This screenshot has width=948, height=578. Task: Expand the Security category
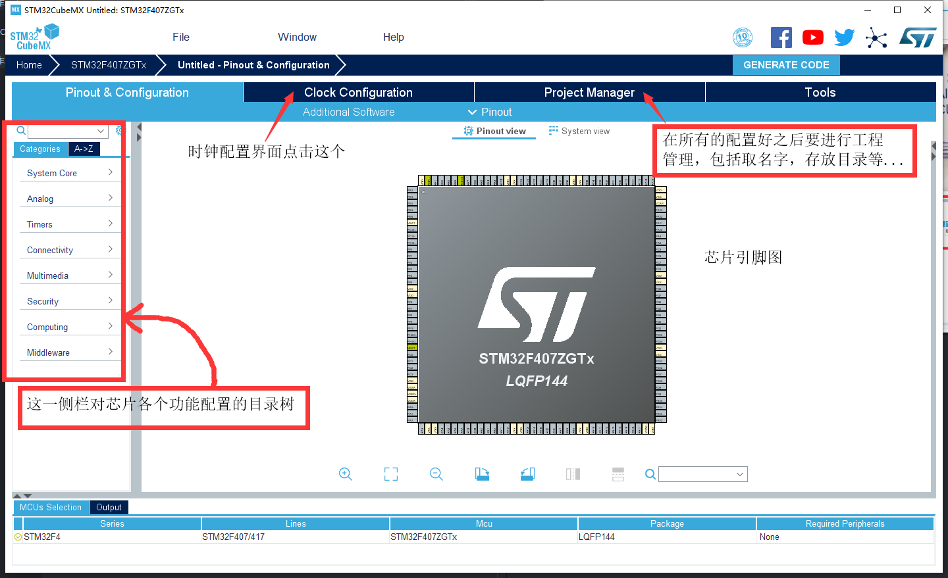pyautogui.click(x=70, y=301)
